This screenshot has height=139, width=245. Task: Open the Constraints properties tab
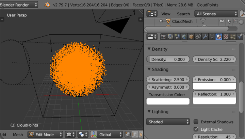pos(198,37)
